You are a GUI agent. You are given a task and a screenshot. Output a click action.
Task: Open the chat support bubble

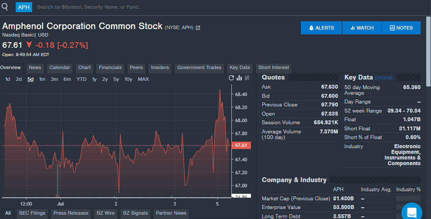click(412, 212)
